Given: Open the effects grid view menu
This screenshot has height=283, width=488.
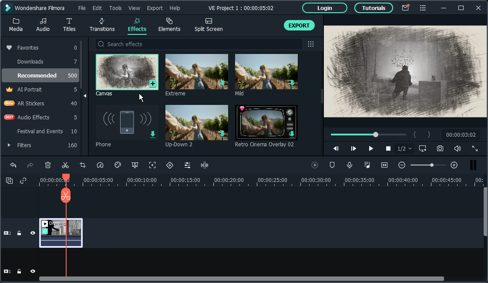Looking at the screenshot, I should coord(310,44).
